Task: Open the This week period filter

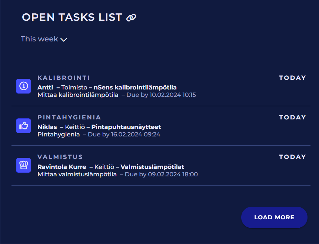Action: click(x=40, y=39)
